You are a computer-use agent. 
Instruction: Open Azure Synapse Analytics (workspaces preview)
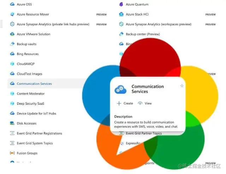[159, 24]
